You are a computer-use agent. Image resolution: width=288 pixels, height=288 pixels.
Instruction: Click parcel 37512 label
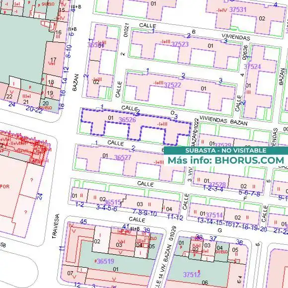tap(192, 275)
